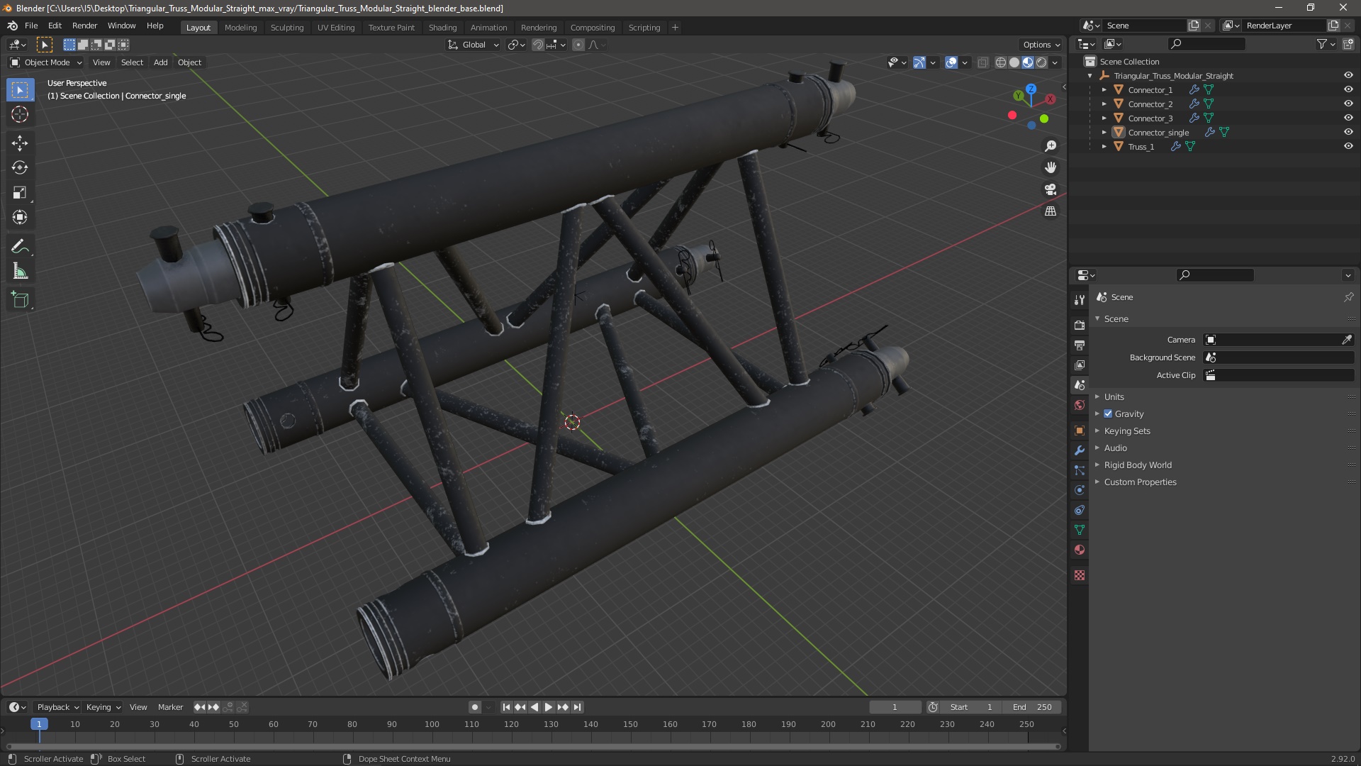The image size is (1361, 766).
Task: Jump to the timeline start frame
Action: pyautogui.click(x=506, y=707)
